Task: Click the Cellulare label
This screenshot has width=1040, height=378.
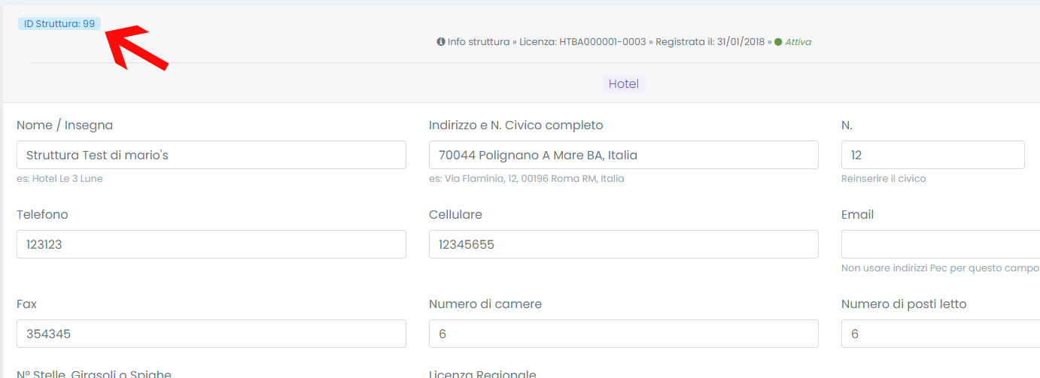Action: point(455,215)
